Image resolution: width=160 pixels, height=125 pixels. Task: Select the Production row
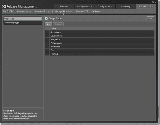coord(100,47)
